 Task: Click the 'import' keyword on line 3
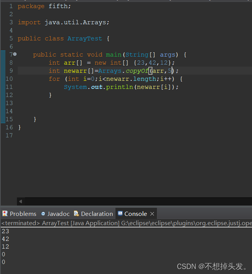[x=29, y=22]
